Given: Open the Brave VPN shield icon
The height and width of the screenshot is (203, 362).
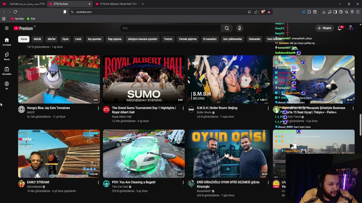Looking at the screenshot, I should pos(352,12).
